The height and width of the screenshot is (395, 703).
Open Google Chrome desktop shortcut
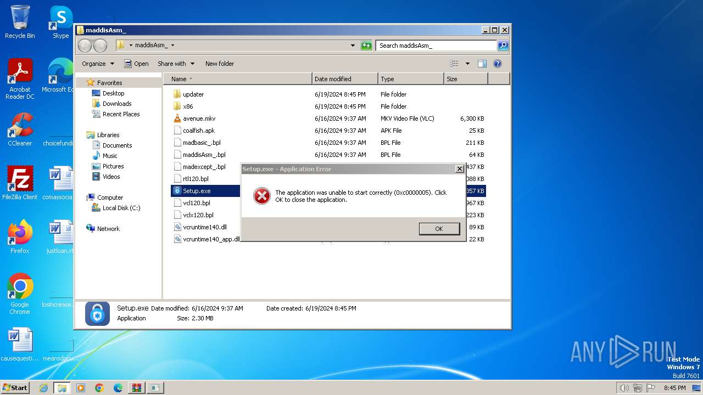coord(20,294)
